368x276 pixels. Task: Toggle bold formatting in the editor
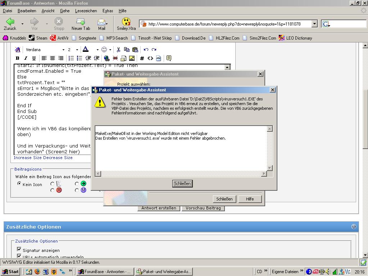pos(17,58)
